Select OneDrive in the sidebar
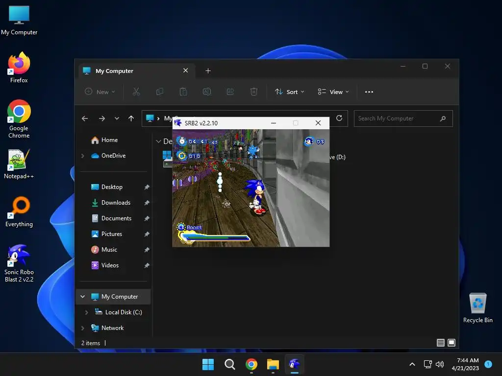 tap(113, 156)
